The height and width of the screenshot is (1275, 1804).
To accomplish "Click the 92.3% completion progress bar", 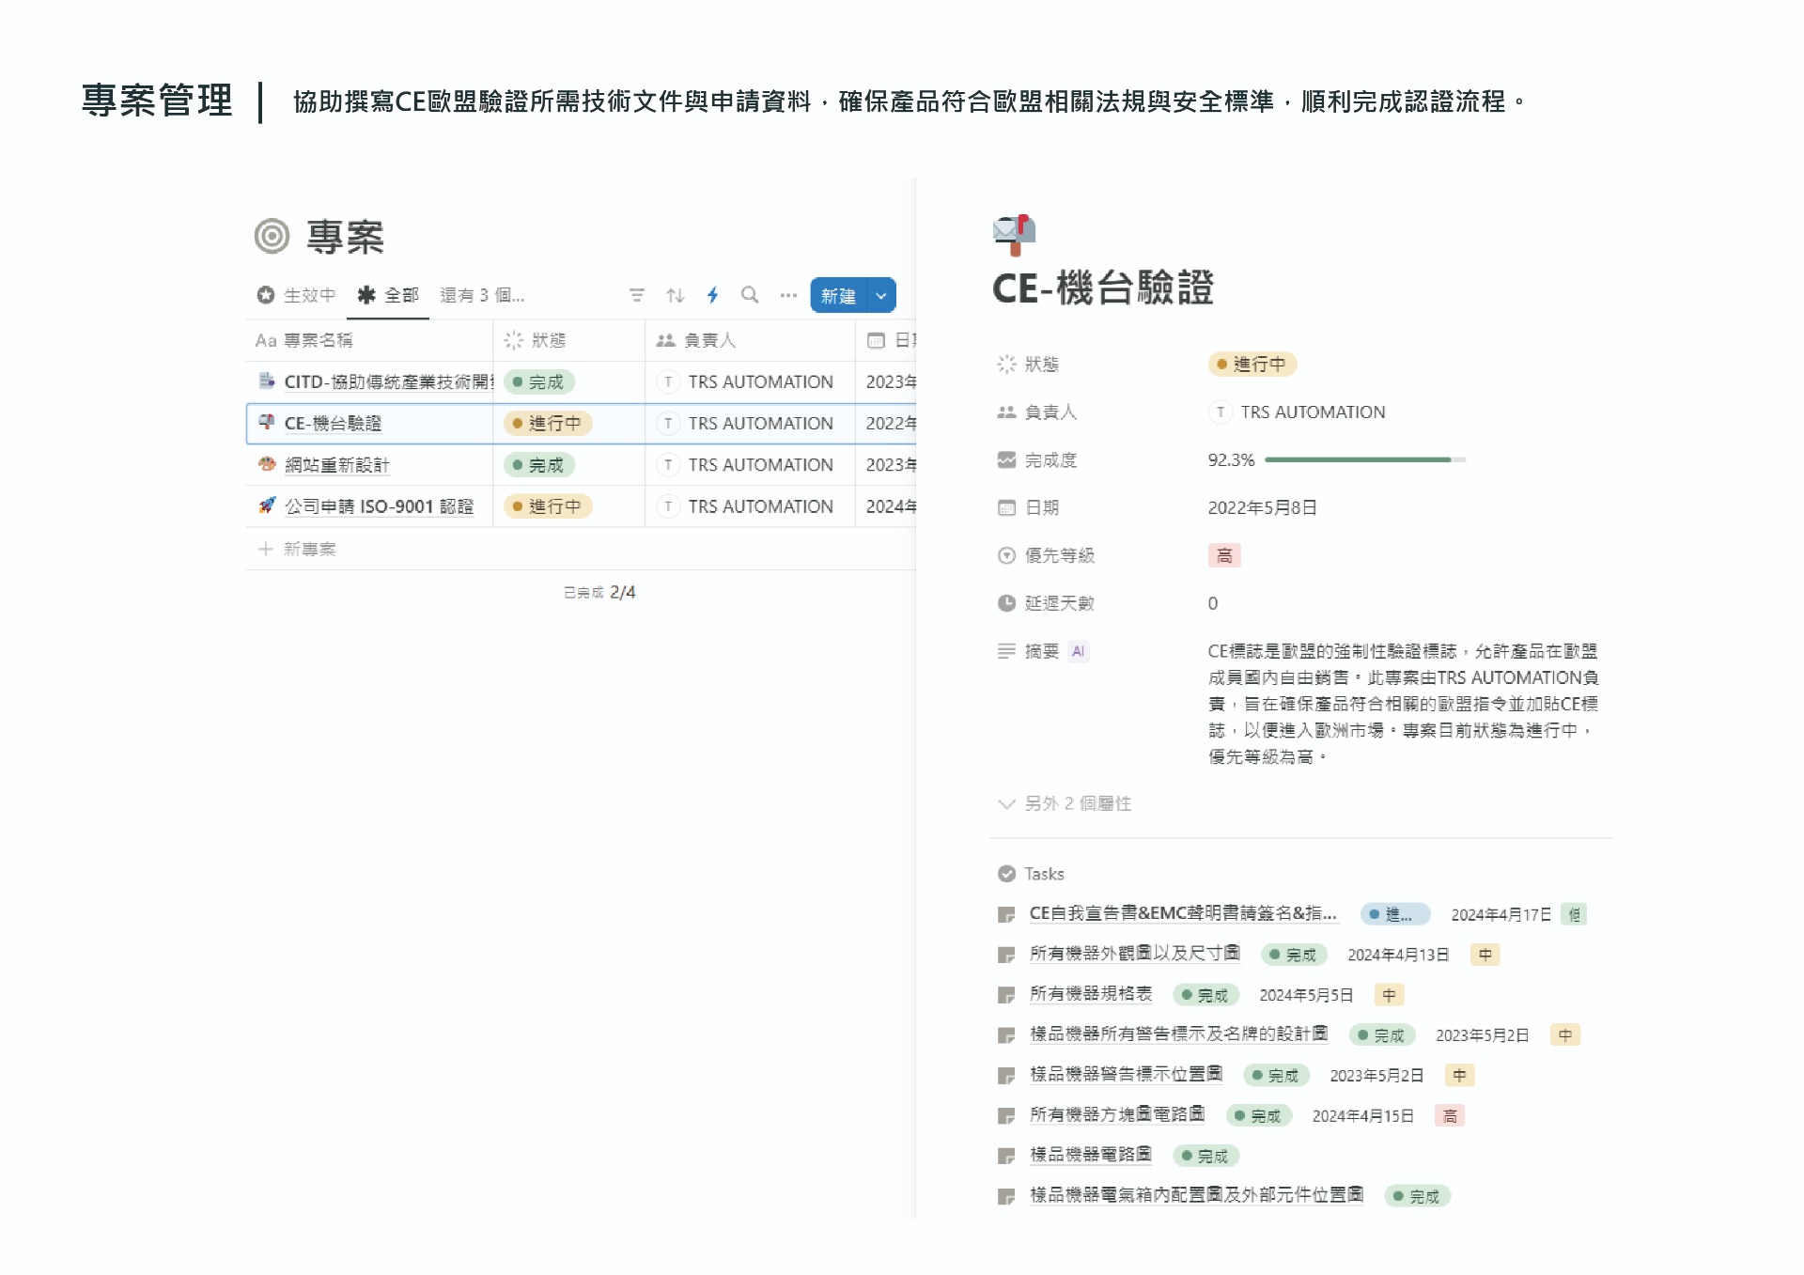I will [1364, 459].
